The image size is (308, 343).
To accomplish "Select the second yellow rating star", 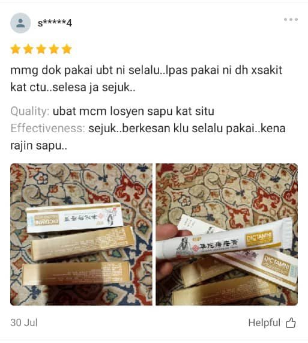I will 28,49.
